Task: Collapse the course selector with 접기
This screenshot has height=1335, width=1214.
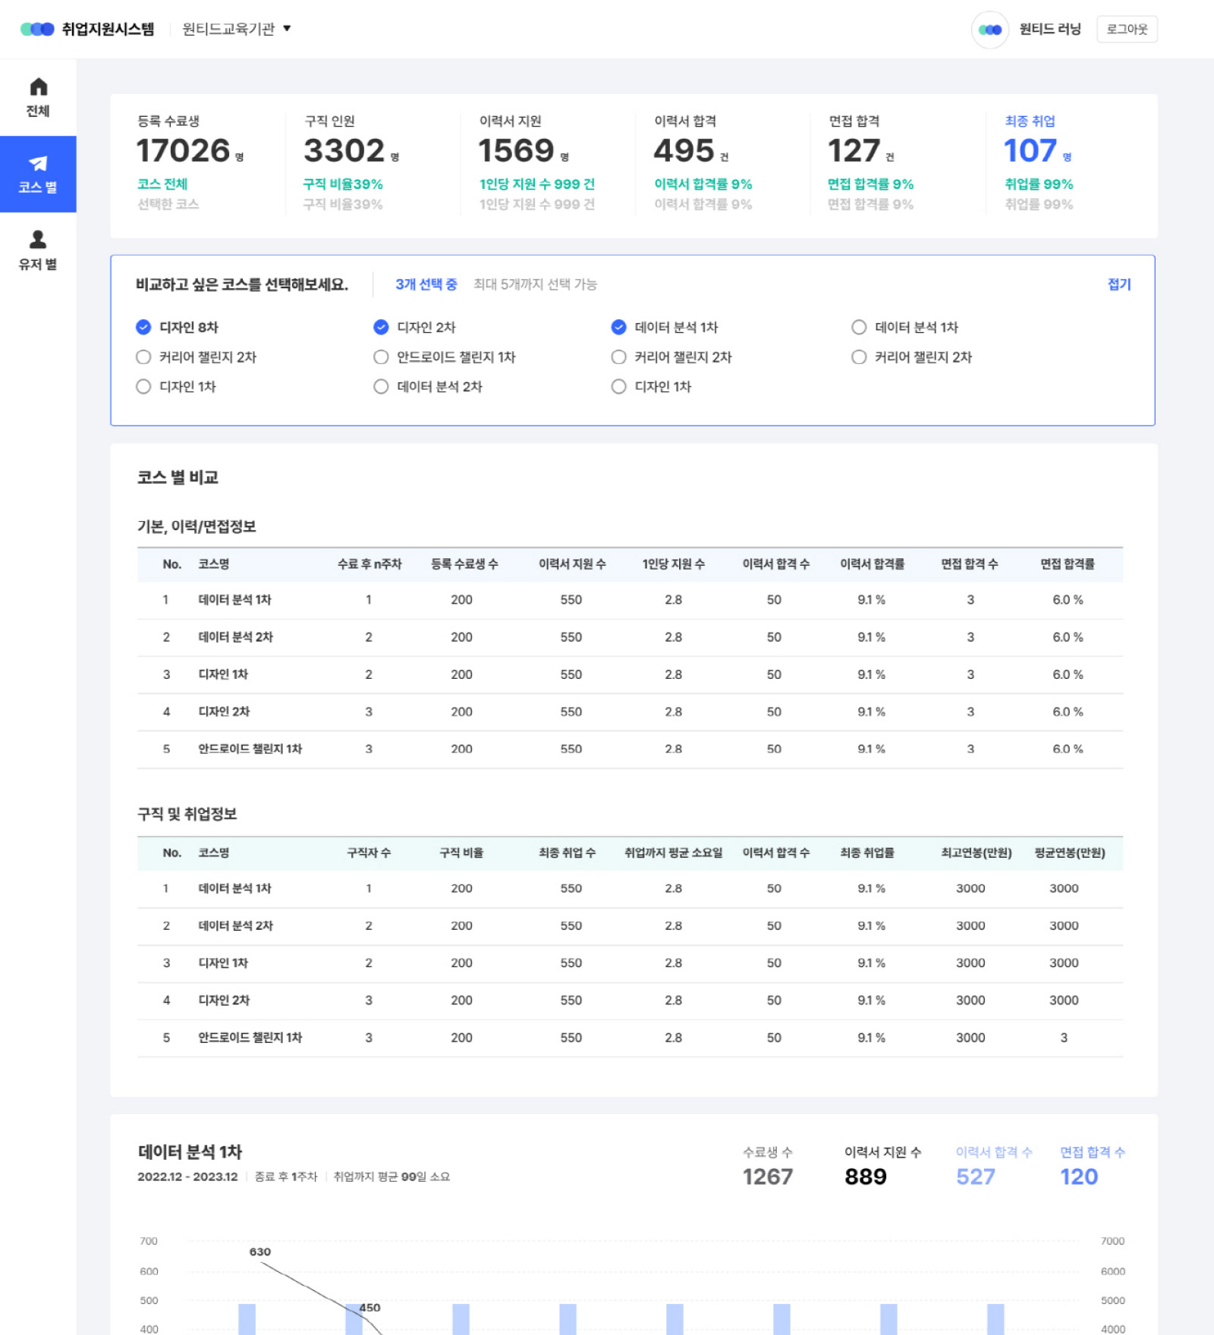Action: pyautogui.click(x=1119, y=284)
